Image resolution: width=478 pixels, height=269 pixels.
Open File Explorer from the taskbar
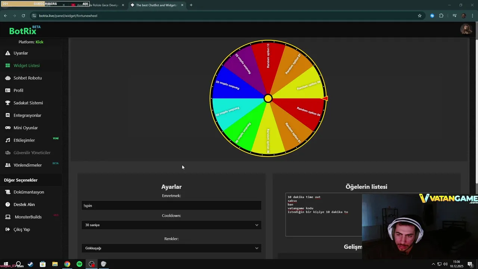(x=55, y=264)
